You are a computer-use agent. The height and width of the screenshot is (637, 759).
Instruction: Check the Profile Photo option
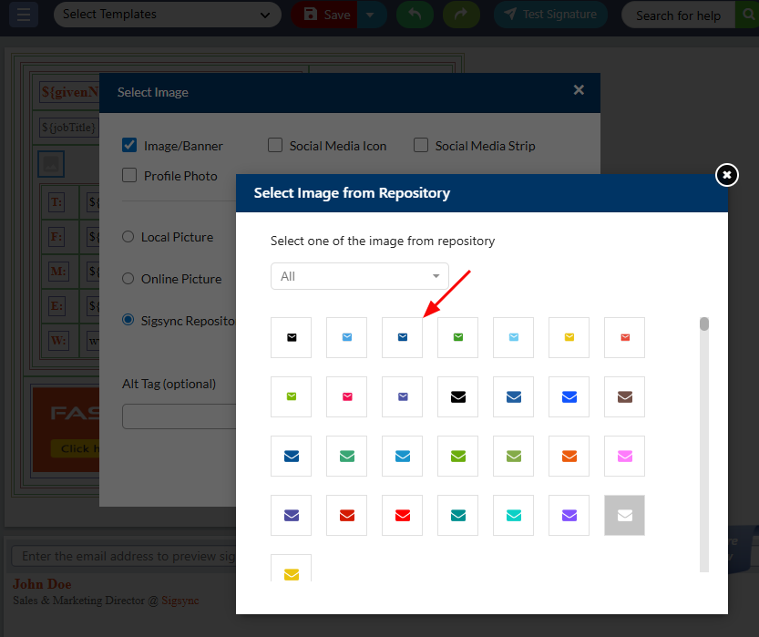[129, 176]
